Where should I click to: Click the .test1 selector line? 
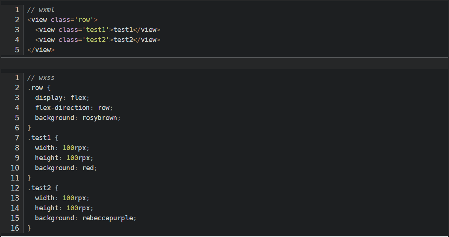click(39, 138)
